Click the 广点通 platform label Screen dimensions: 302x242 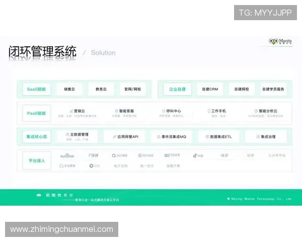point(94,155)
